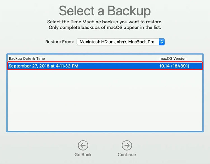Click the Continue label
210x164 pixels.
click(x=127, y=155)
